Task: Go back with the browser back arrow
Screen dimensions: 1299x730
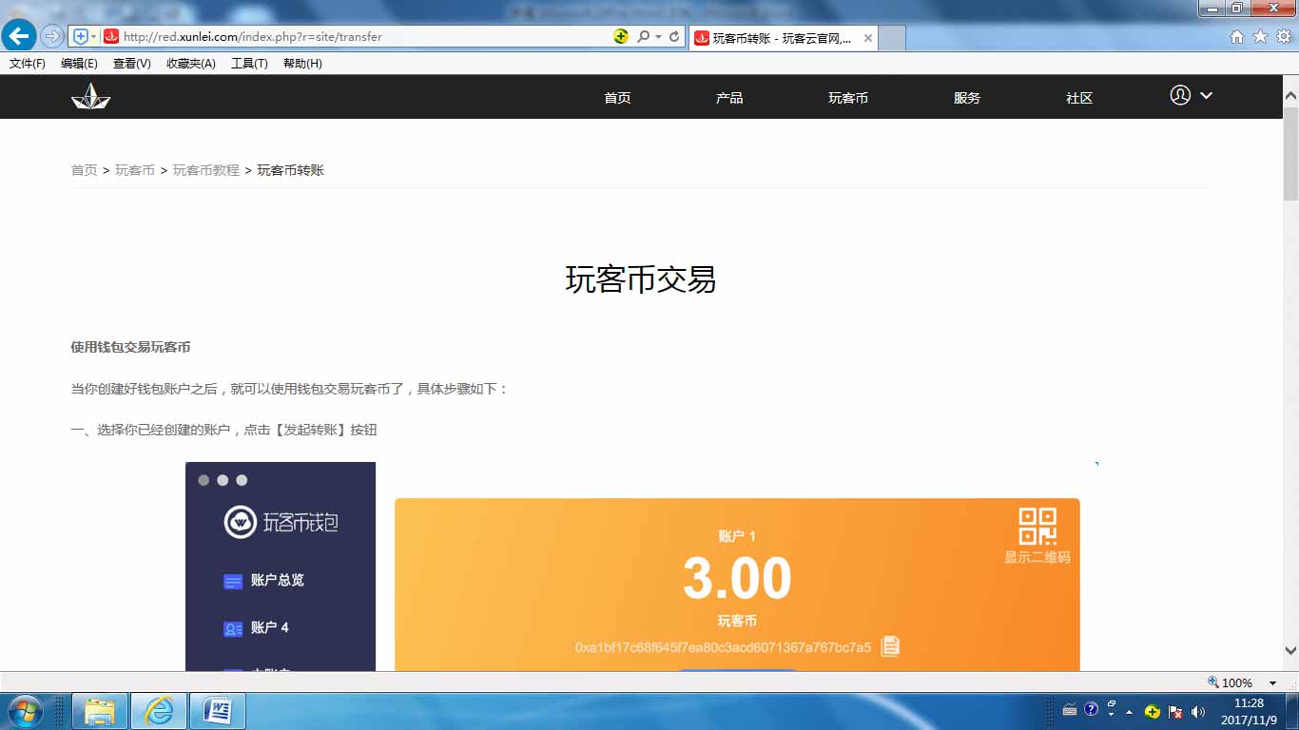Action: click(x=19, y=36)
